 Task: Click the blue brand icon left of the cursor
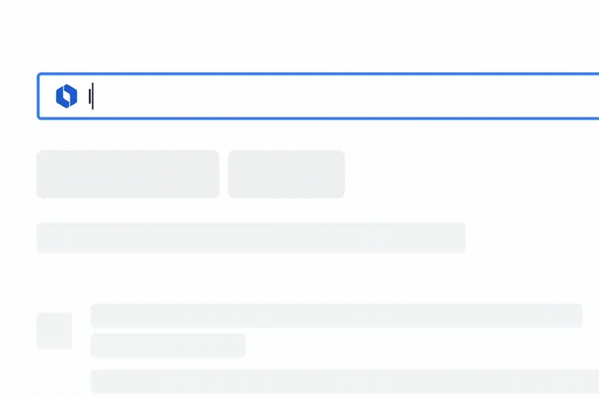67,96
